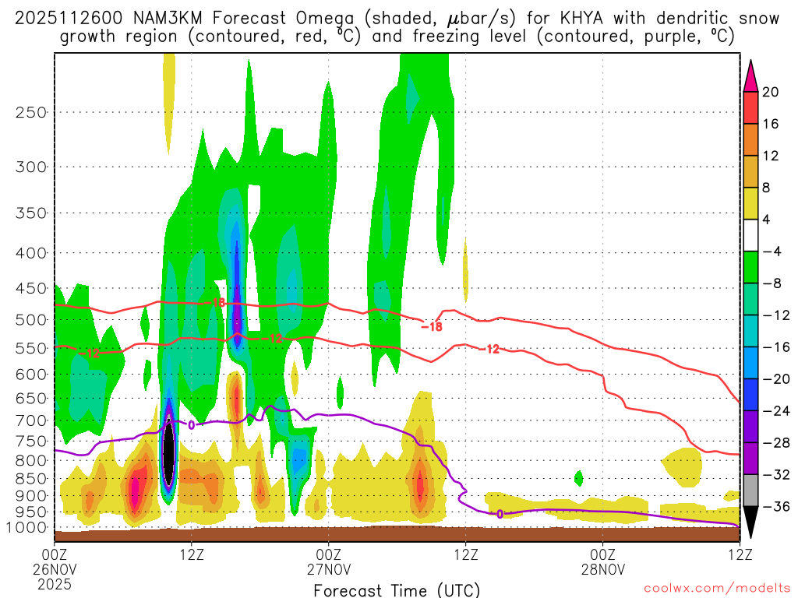The image size is (798, 598).
Task: Pick the bright green colorbar segment between -8 and -4
Action: (750, 268)
